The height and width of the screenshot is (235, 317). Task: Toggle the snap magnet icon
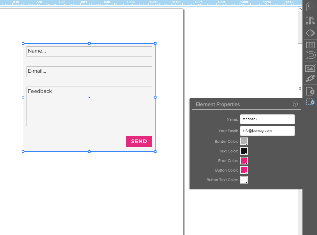(x=310, y=55)
